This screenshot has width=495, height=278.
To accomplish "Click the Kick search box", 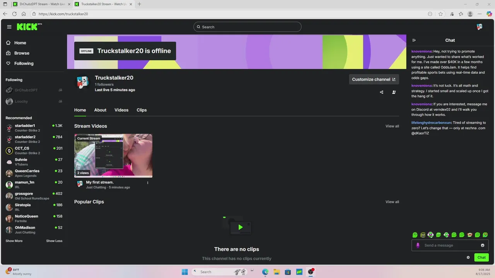I will [x=247, y=27].
